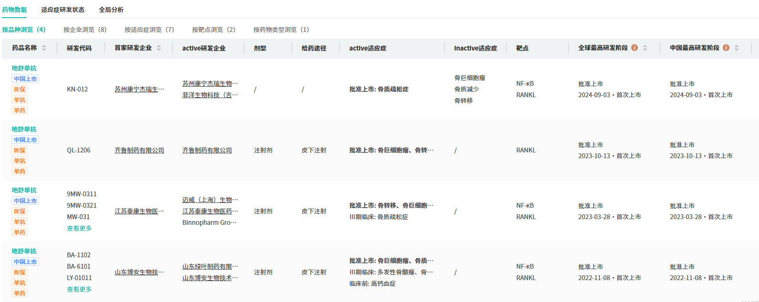Click 单药 tag in BA-1102 row
The height and width of the screenshot is (302, 759).
click(20, 293)
